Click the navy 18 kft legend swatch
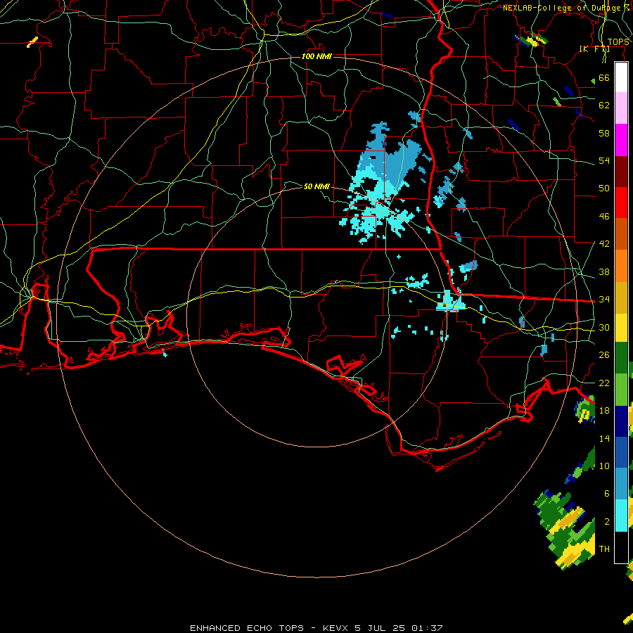The width and height of the screenshot is (633, 633). coord(621,421)
